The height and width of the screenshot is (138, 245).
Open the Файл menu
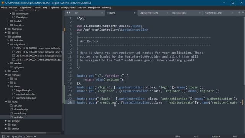click(x=4, y=8)
